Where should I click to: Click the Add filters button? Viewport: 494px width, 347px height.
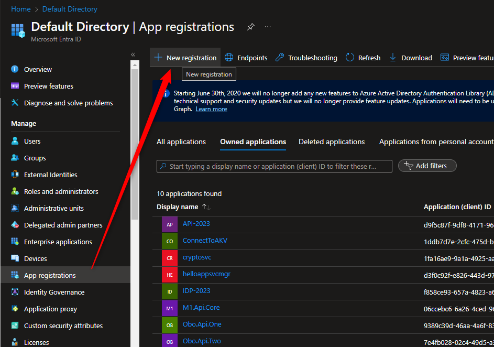[427, 166]
